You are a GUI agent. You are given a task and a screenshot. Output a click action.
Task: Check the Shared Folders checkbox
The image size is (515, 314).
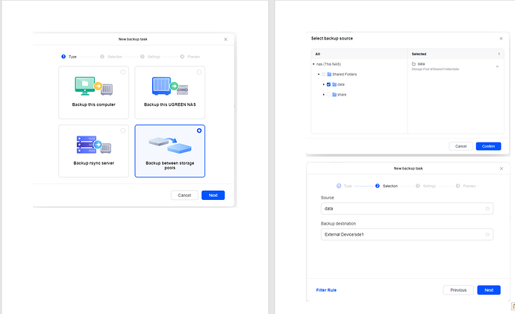(x=322, y=75)
